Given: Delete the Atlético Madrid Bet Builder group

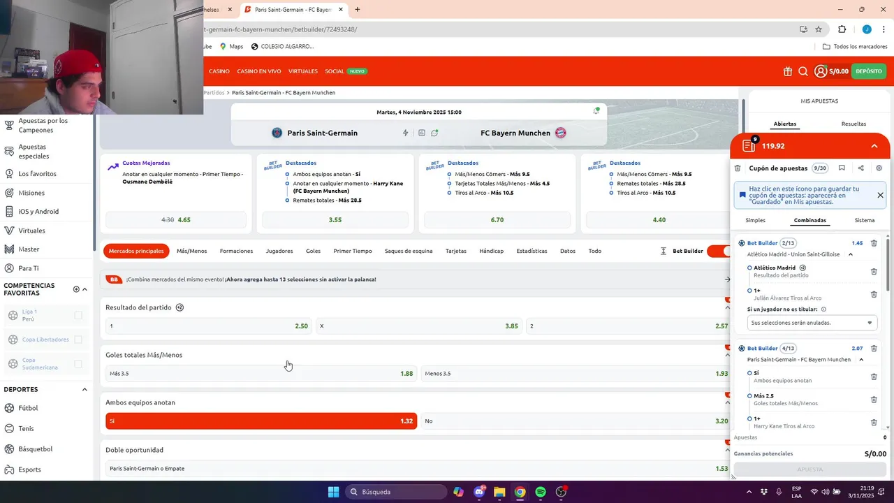Looking at the screenshot, I should click(x=874, y=243).
